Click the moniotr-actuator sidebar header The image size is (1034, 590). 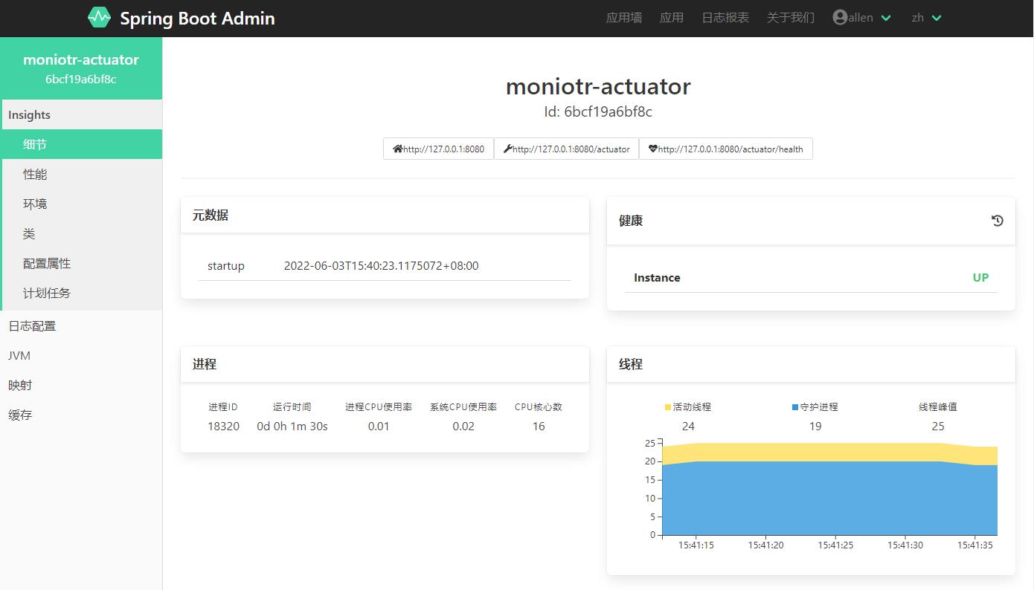pyautogui.click(x=81, y=68)
